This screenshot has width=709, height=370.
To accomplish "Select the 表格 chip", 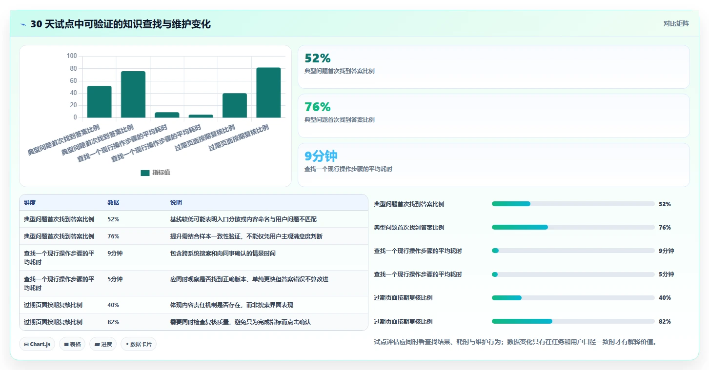I will (x=72, y=344).
